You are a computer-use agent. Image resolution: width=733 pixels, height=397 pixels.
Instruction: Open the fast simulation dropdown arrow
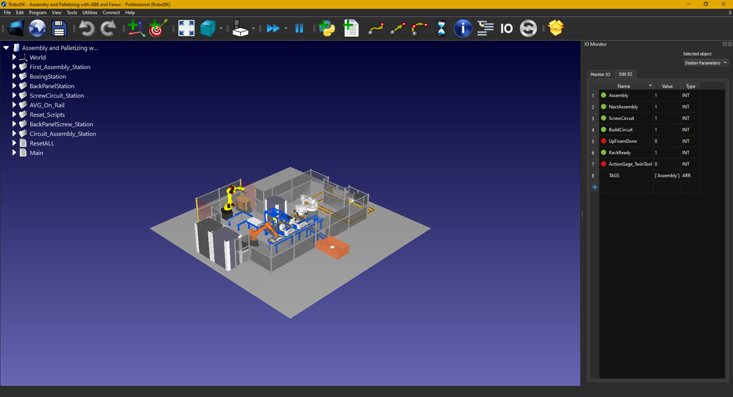tap(286, 29)
